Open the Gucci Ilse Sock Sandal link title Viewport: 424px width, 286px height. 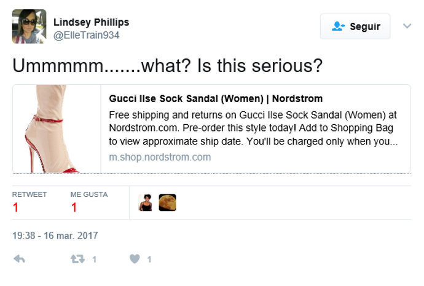pos(216,98)
